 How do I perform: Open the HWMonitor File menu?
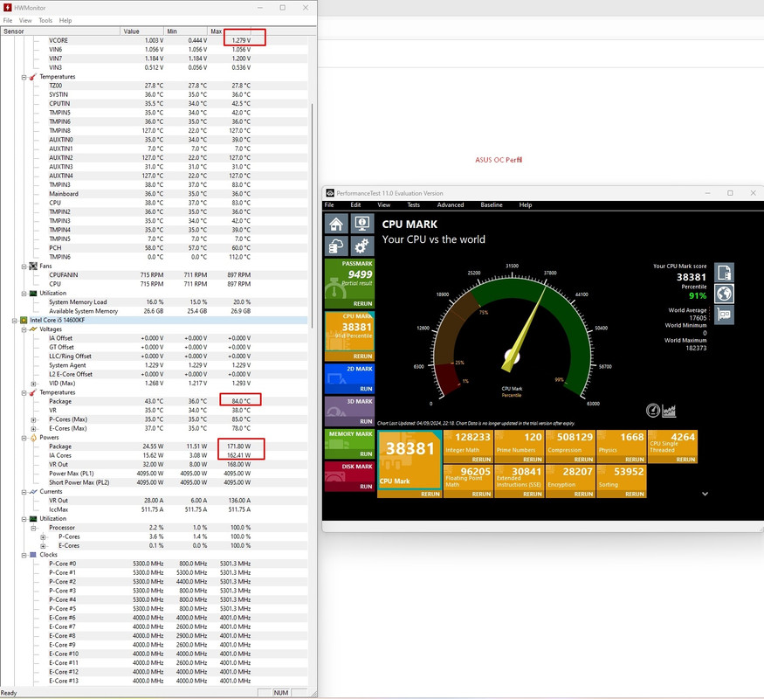pos(8,20)
